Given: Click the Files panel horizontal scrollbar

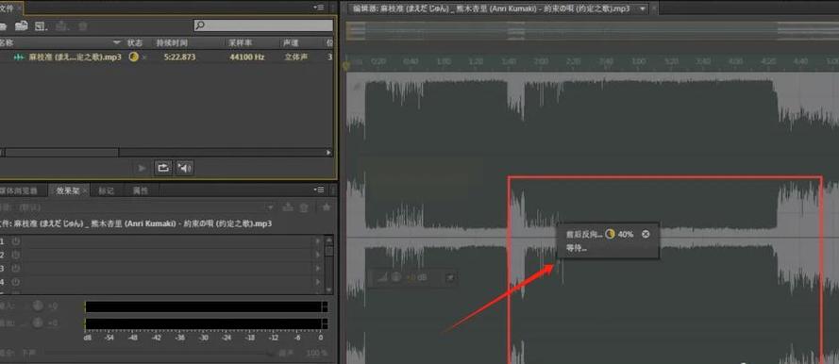Looking at the screenshot, I should 62,153.
